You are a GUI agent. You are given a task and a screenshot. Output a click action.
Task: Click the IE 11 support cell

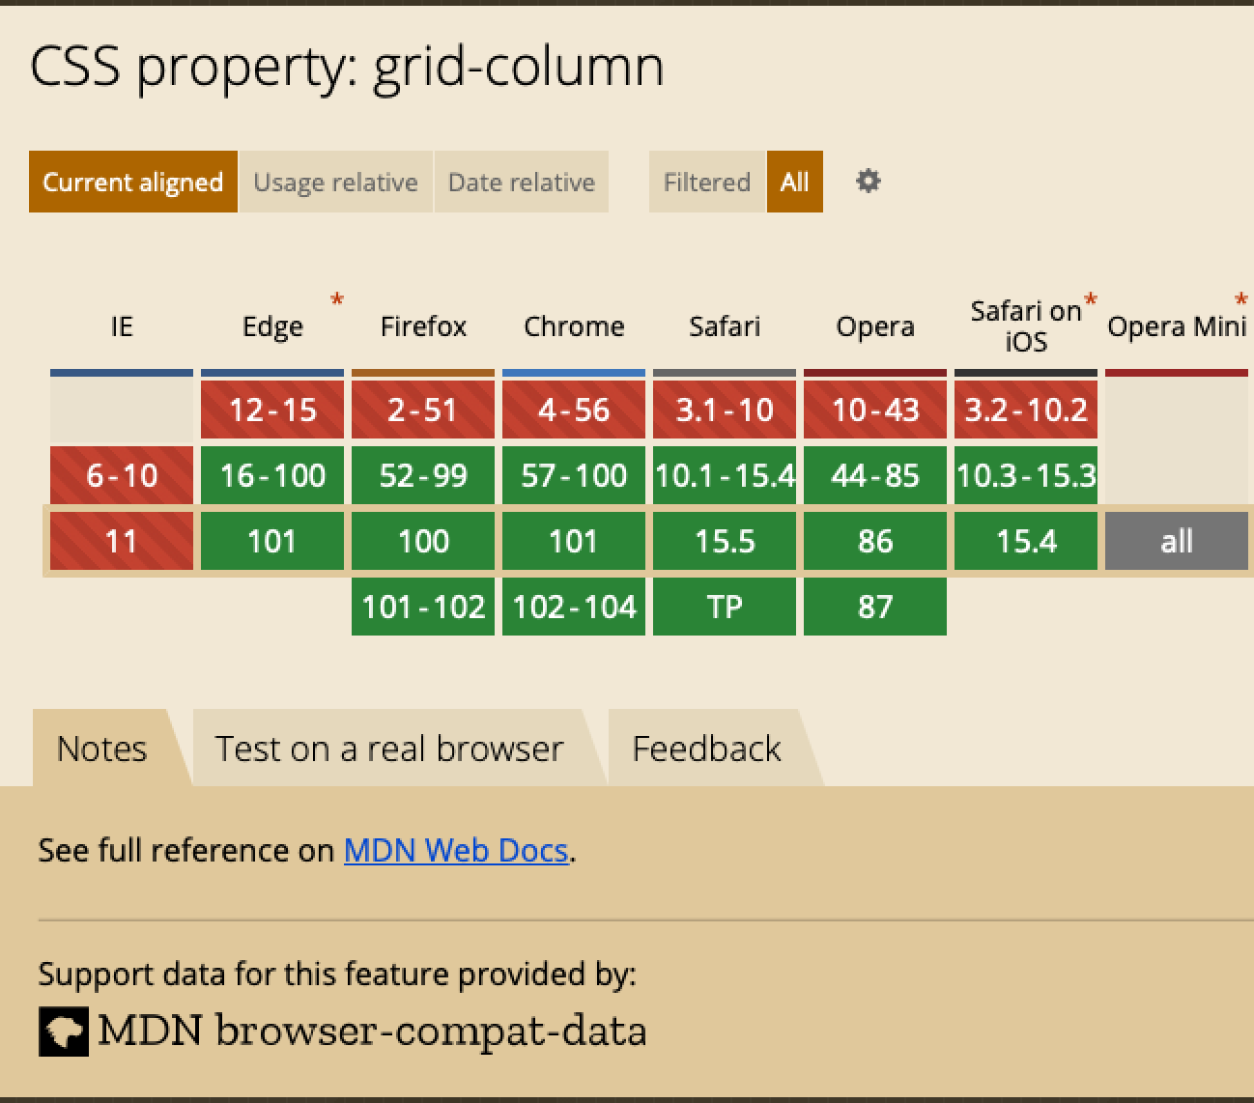click(x=122, y=541)
